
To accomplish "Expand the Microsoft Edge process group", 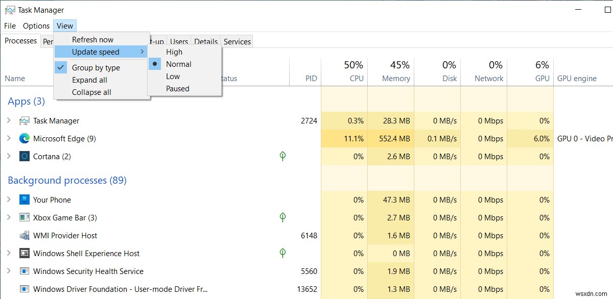I will [x=9, y=138].
